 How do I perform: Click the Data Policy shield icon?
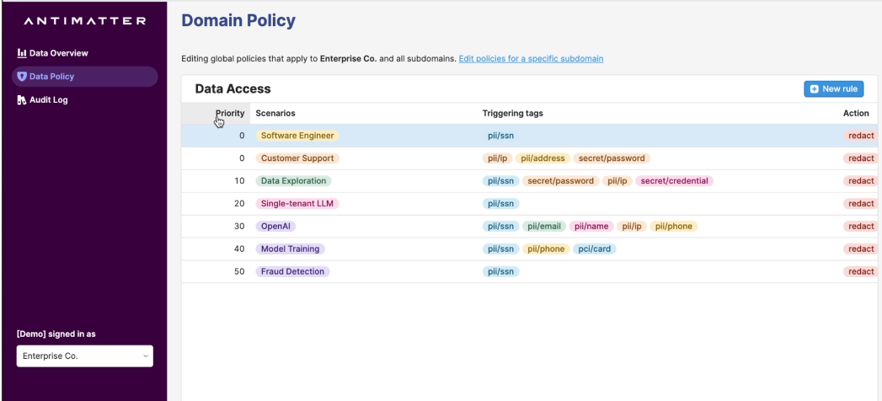tap(21, 77)
